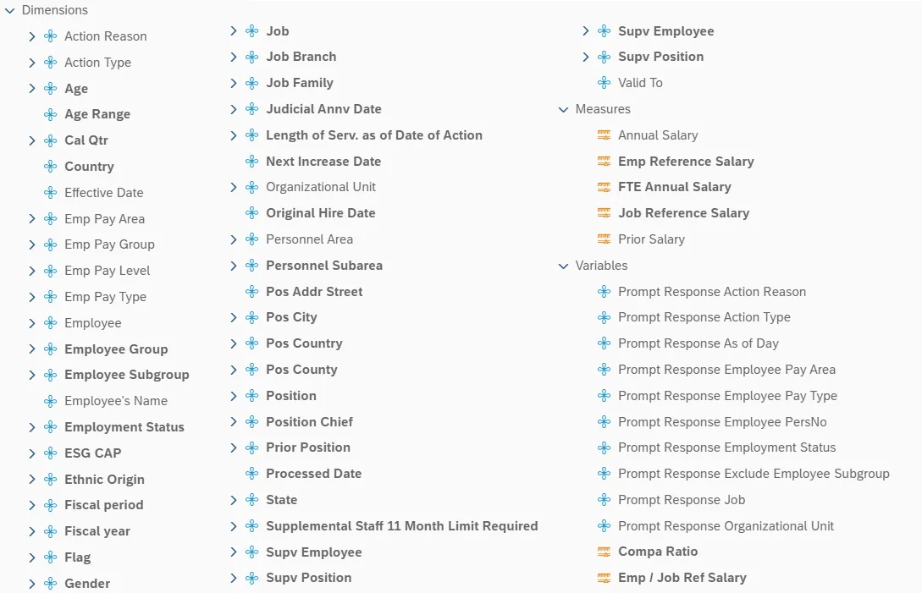Viewport: 922px width, 593px height.
Task: Click the measure icon beside FTE Annual Salary
Action: (604, 187)
